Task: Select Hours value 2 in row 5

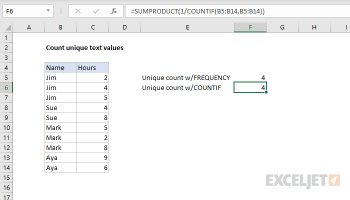Action: click(x=93, y=77)
